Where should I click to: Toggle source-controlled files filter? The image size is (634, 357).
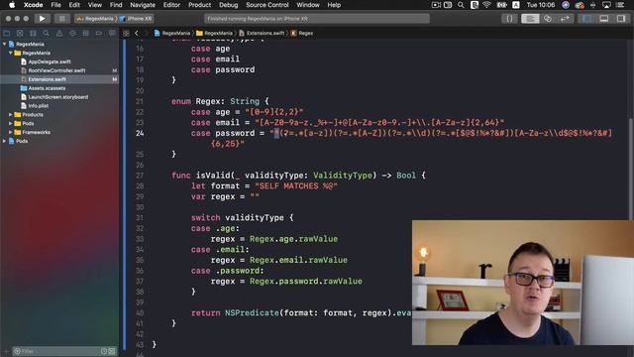pos(112,351)
